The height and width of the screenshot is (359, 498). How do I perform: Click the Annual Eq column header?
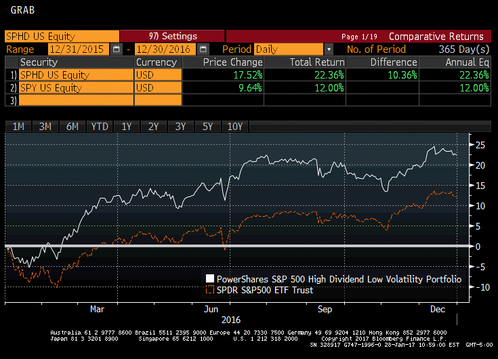click(455, 62)
